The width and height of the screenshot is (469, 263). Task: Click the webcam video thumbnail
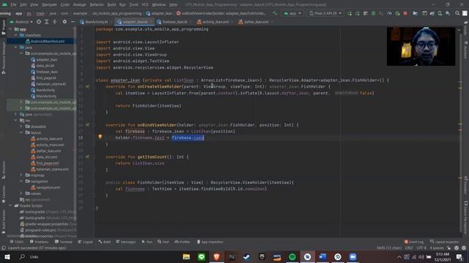pyautogui.click(x=421, y=46)
